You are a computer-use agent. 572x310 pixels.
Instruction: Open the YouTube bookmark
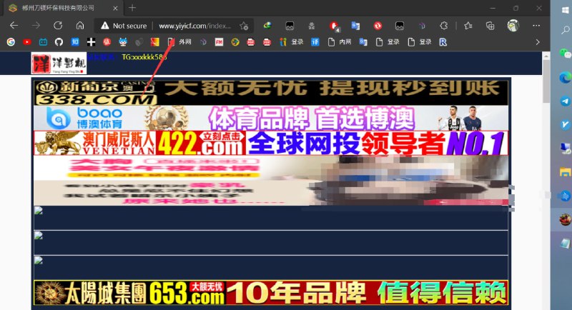[27, 42]
